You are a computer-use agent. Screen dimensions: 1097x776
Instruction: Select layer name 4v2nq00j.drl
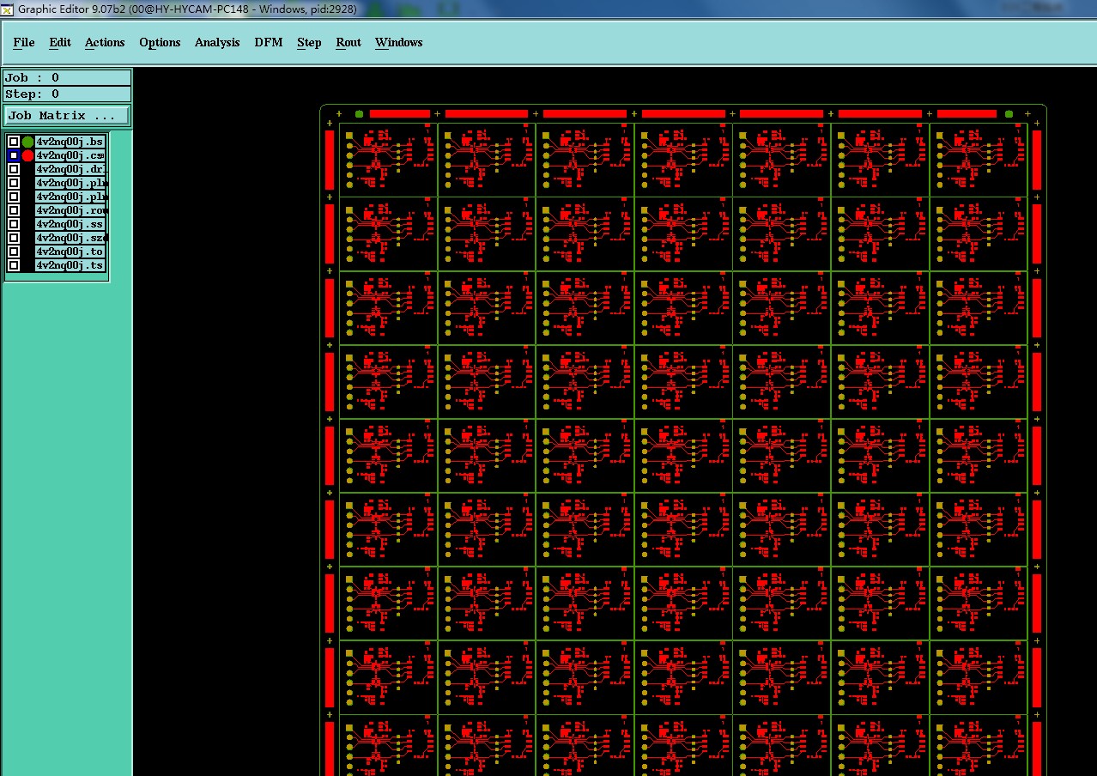70,169
